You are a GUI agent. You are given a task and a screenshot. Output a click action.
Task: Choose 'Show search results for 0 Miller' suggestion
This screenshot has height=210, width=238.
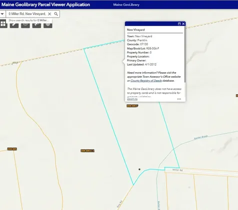(29, 21)
